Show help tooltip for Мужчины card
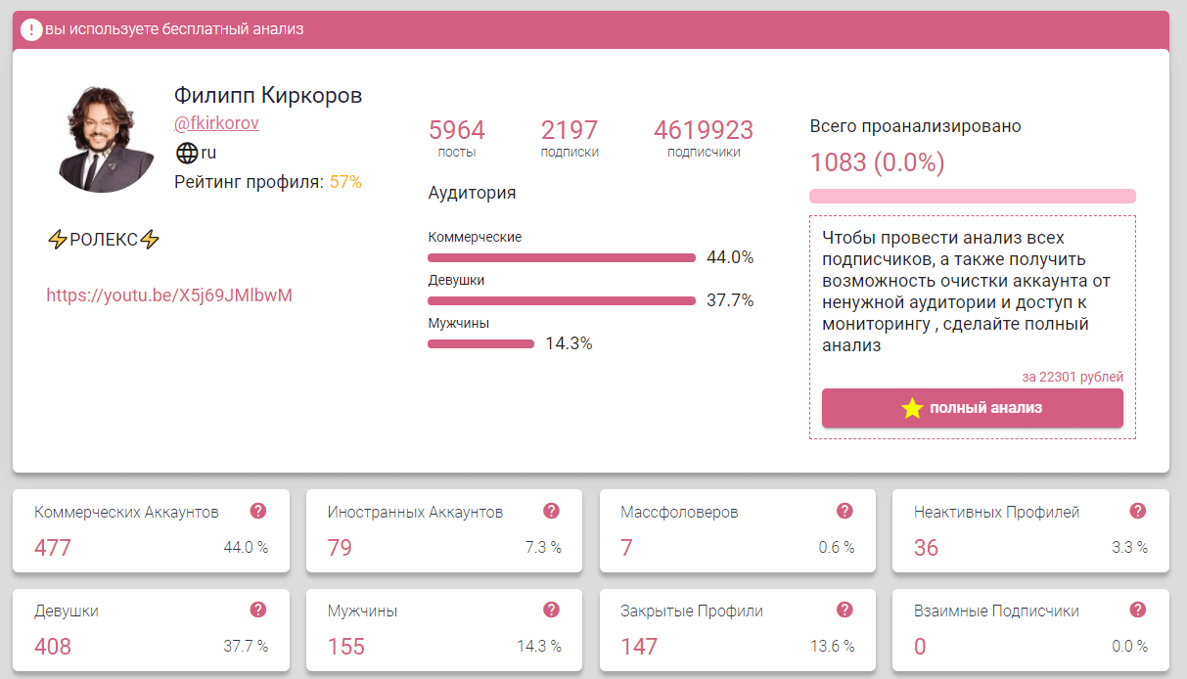 point(551,610)
